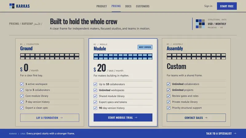Click the Start Free button

click(x=227, y=6)
